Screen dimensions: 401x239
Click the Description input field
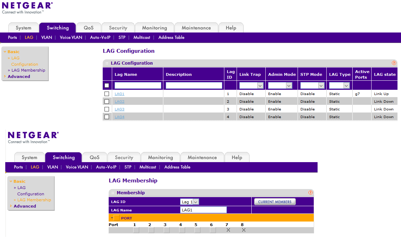pos(193,85)
